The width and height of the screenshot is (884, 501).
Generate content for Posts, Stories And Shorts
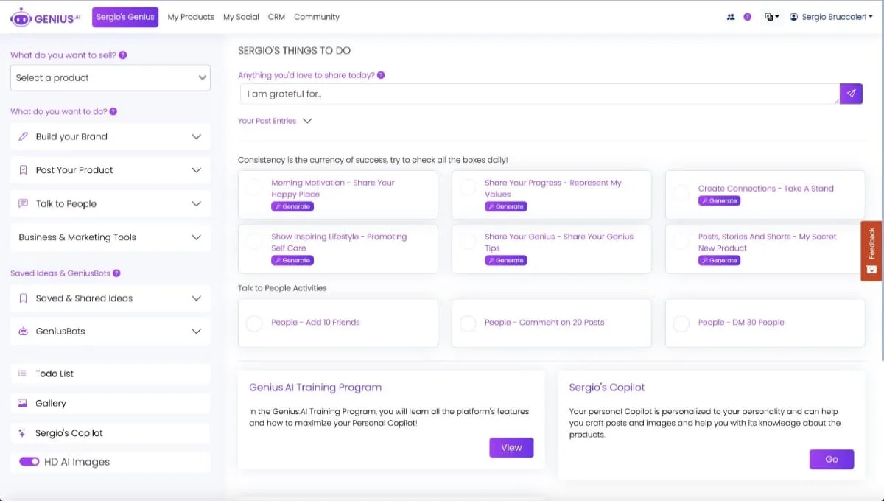(720, 260)
